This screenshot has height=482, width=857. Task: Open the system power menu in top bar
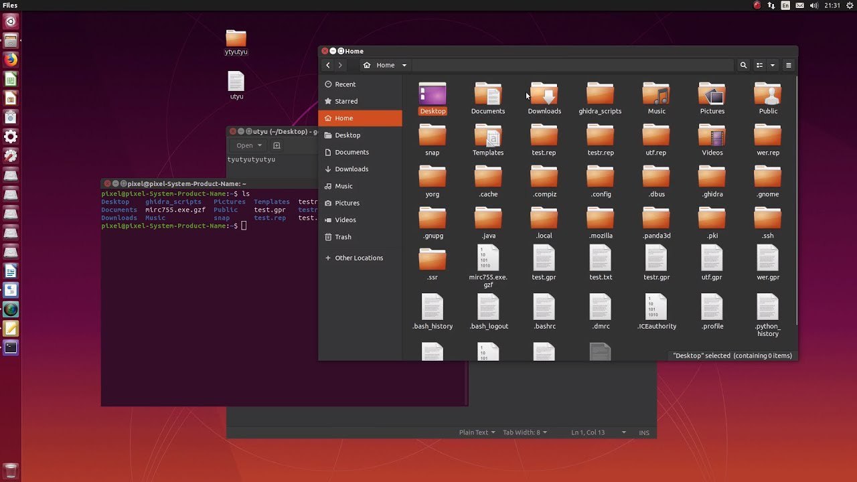click(x=850, y=5)
